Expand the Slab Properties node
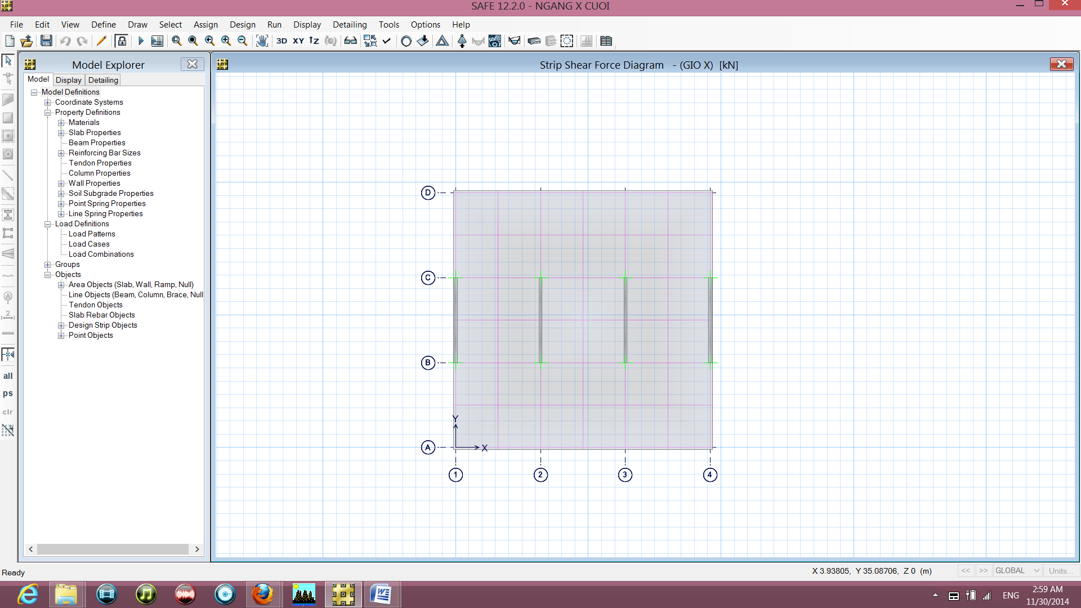The height and width of the screenshot is (608, 1081). coord(61,133)
